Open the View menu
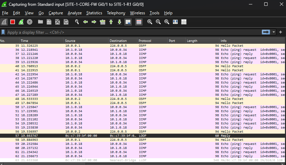The image size is (286, 165). [29, 13]
